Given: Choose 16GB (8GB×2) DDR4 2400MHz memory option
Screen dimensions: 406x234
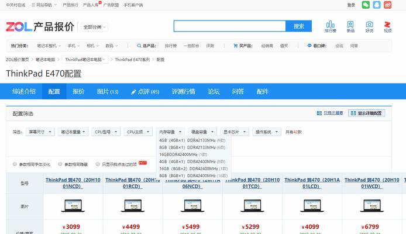Looking at the screenshot, I should [193, 168].
